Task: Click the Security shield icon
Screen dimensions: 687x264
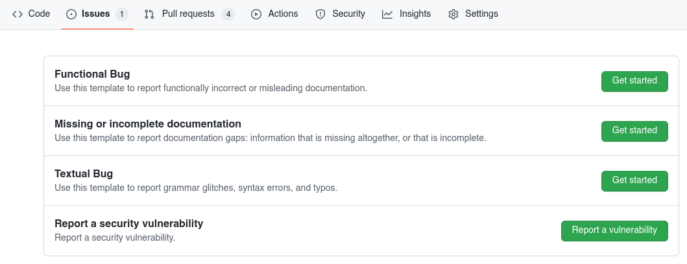Action: [x=320, y=14]
